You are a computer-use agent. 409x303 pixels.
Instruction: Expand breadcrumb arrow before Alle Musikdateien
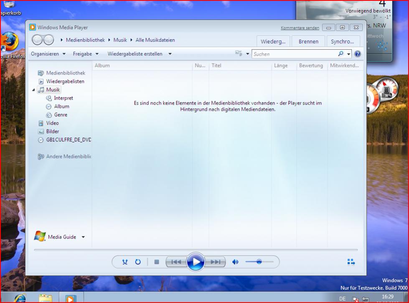pos(131,40)
